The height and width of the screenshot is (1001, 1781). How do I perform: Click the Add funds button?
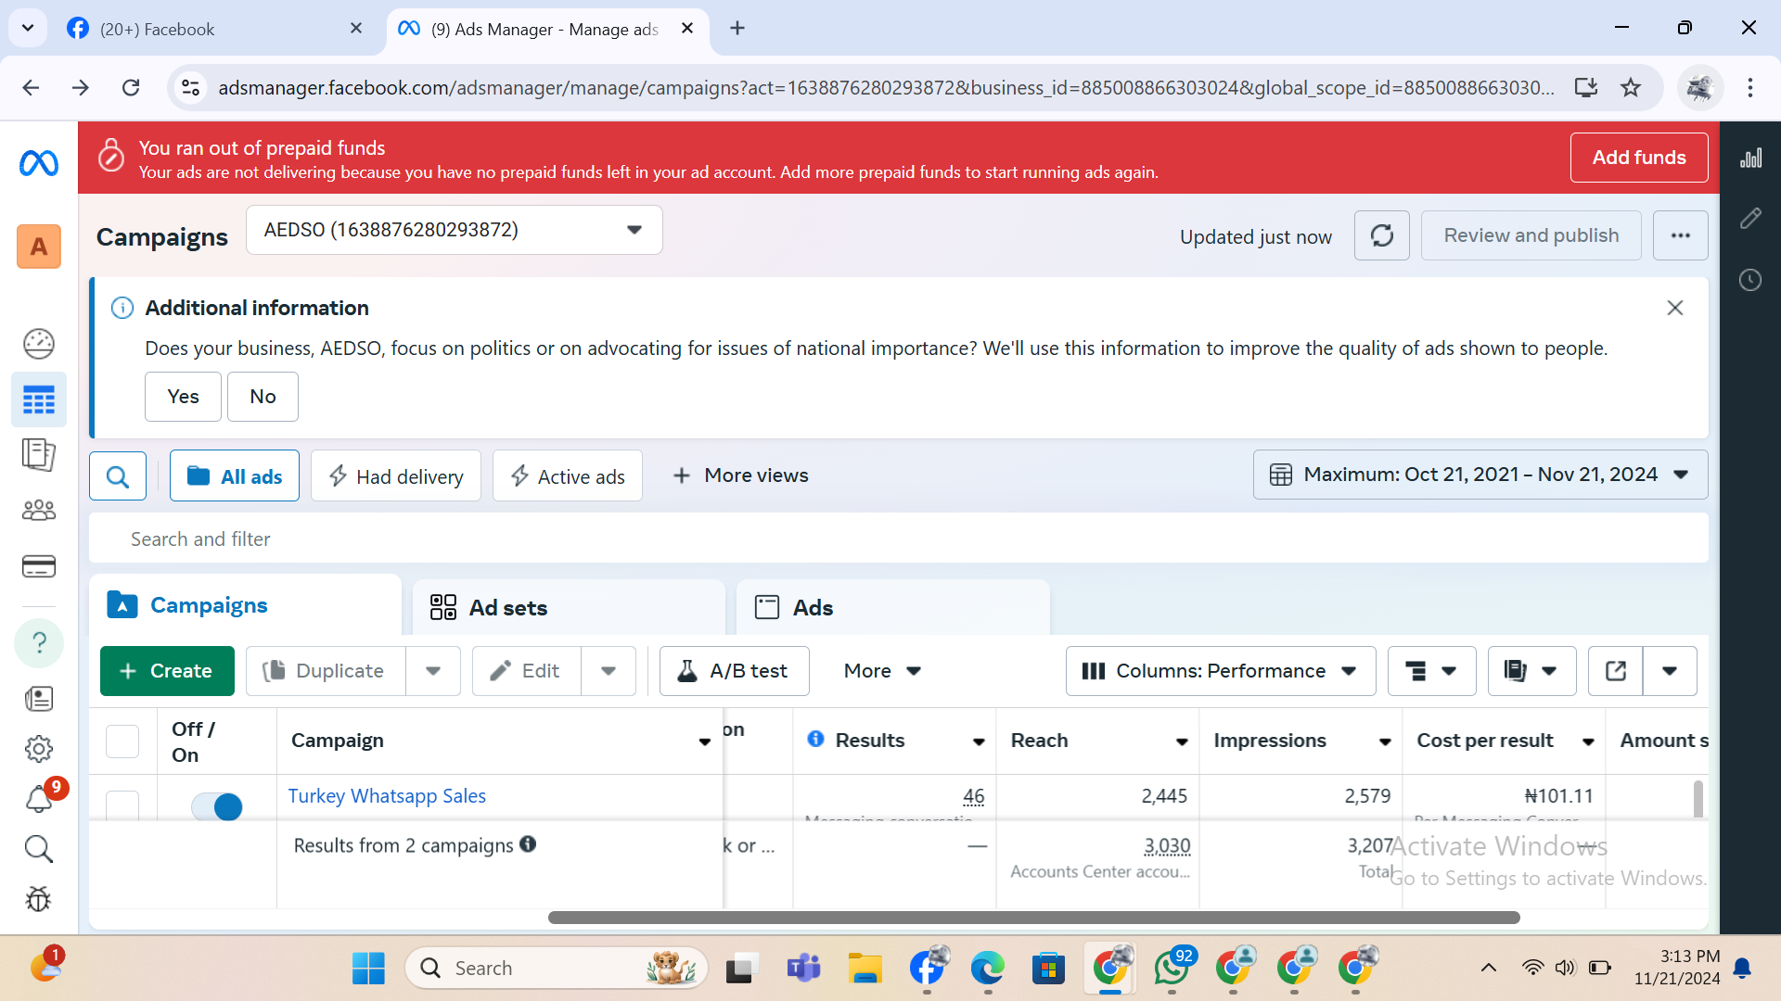[x=1639, y=158]
